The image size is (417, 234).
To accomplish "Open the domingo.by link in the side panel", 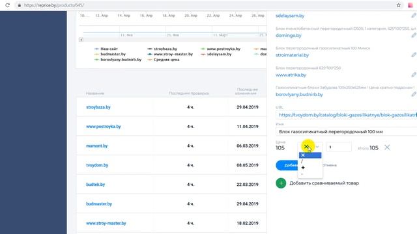I will (x=288, y=35).
